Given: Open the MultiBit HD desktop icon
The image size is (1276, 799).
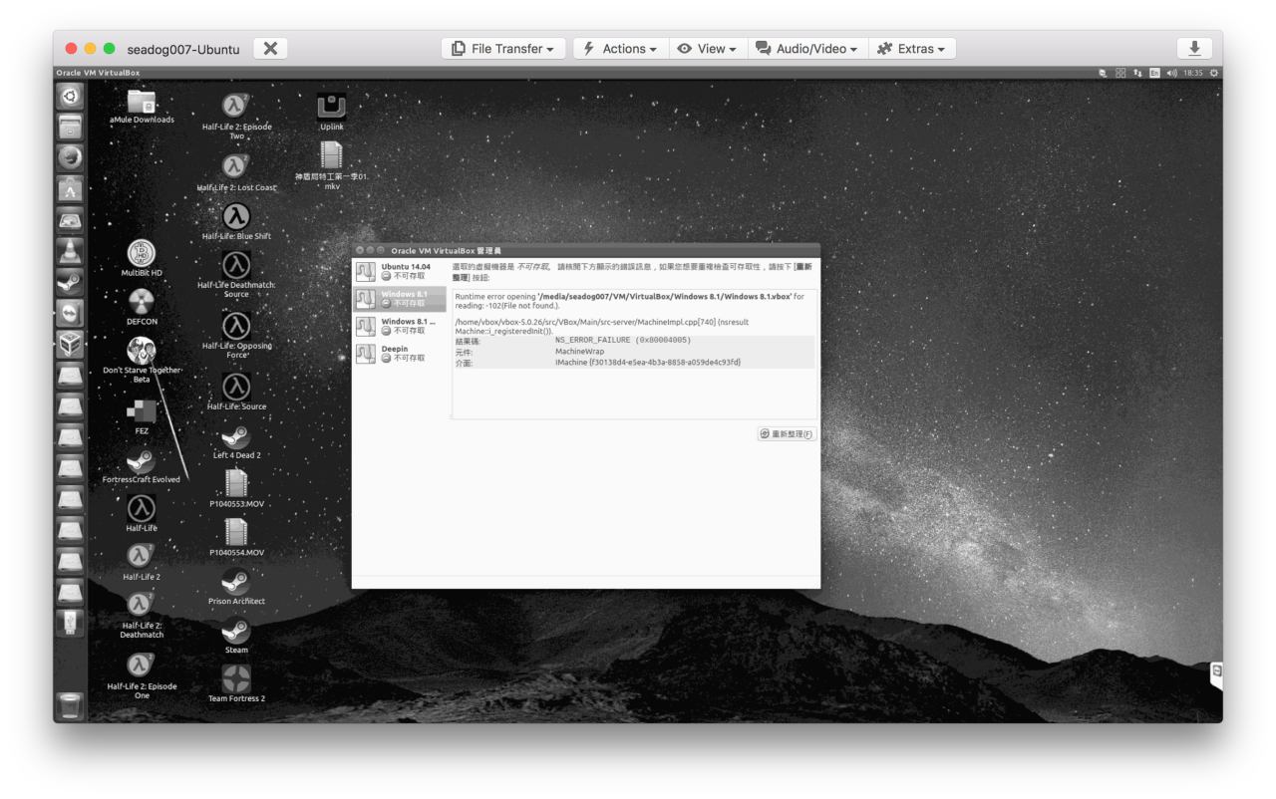Looking at the screenshot, I should (142, 253).
